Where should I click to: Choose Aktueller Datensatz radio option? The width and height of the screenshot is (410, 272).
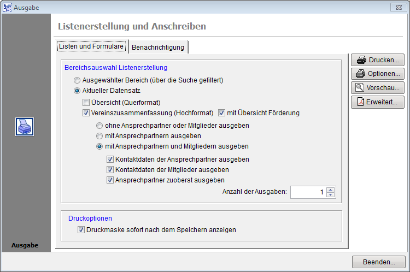coord(77,91)
